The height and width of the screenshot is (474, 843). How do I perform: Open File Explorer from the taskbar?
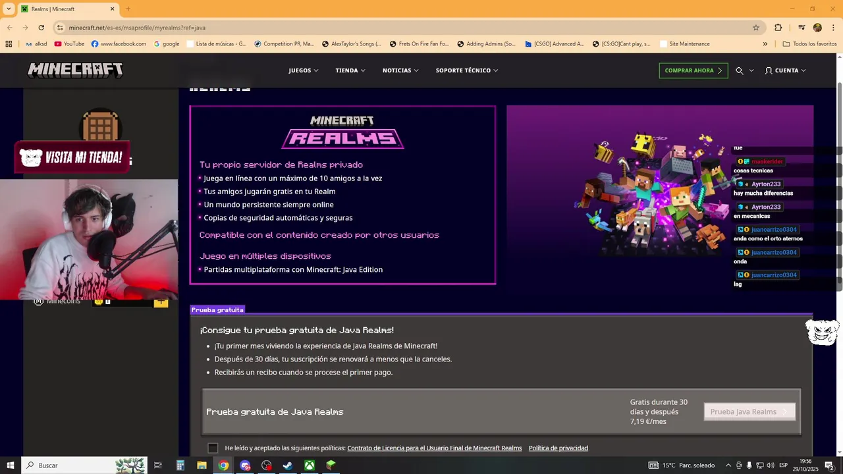coord(202,465)
